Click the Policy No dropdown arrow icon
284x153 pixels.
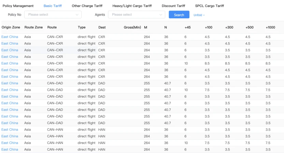click(x=77, y=15)
